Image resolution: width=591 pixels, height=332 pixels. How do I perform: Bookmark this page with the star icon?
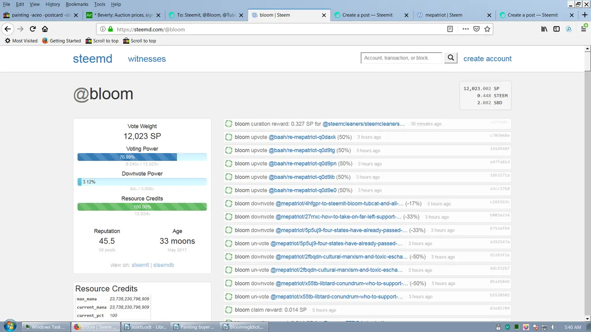point(487,29)
